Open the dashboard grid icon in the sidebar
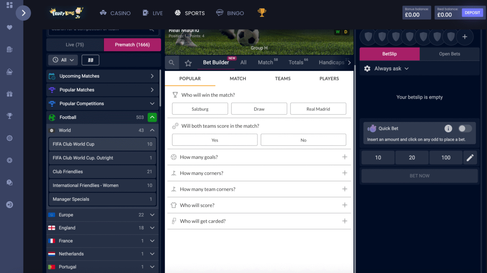The width and height of the screenshot is (487, 273). (x=10, y=5)
